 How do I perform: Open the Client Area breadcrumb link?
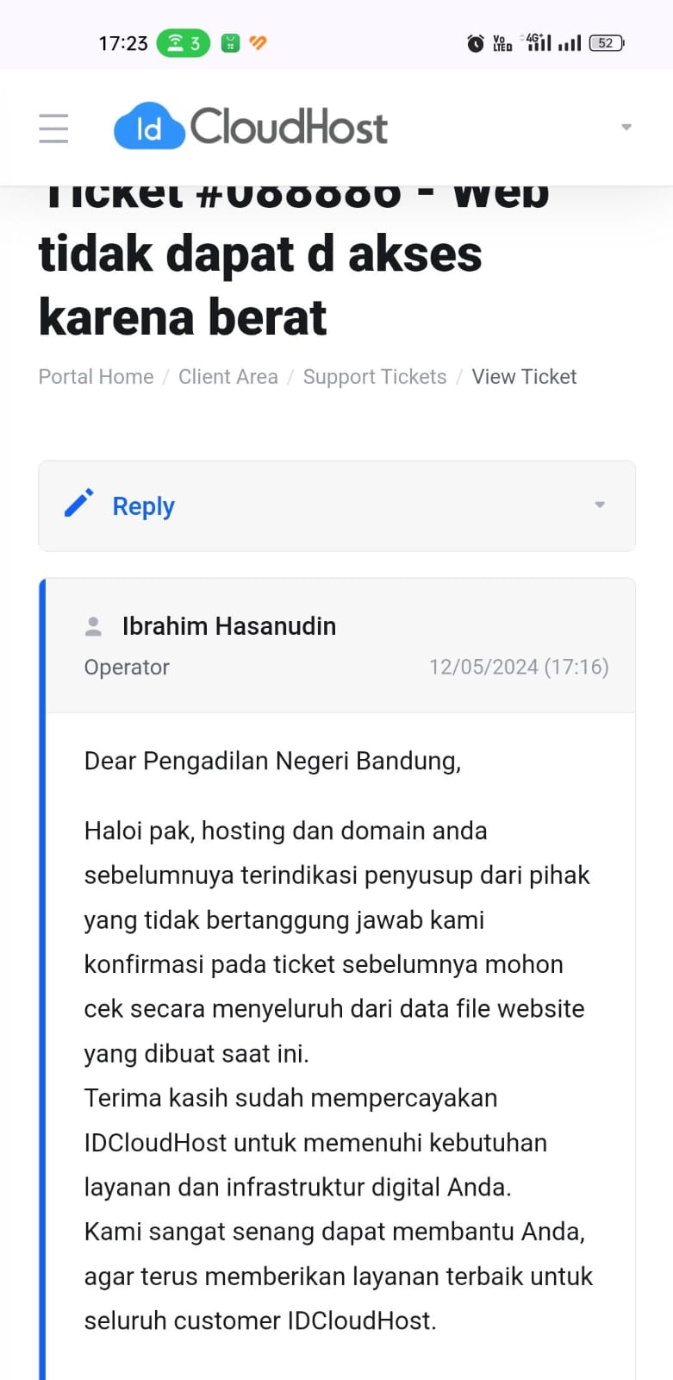[x=228, y=377]
